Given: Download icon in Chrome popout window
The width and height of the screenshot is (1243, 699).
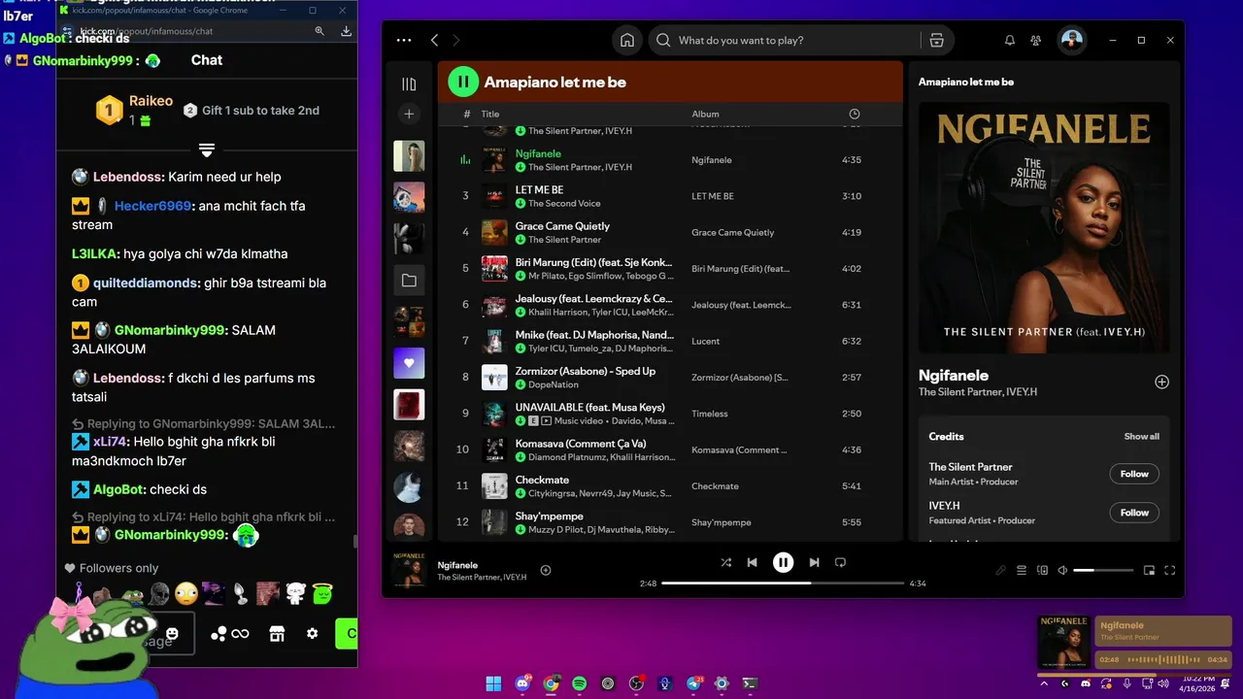Looking at the screenshot, I should click(x=346, y=31).
